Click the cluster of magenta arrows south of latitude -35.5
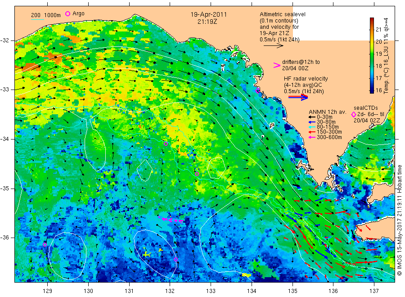This screenshot has width=405, height=297. point(171,220)
